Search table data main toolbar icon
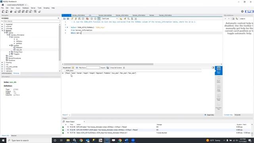The height and width of the screenshot is (143, 254). (x=35, y=12)
